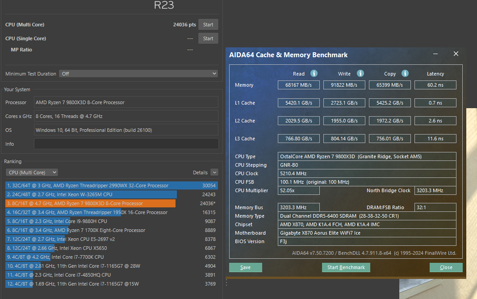Select Threadripper 1950X ranking row
The height and width of the screenshot is (299, 477).
[111, 212]
